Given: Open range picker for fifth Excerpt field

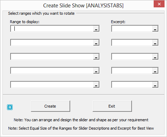Looking at the screenshot, I should pos(155,84).
